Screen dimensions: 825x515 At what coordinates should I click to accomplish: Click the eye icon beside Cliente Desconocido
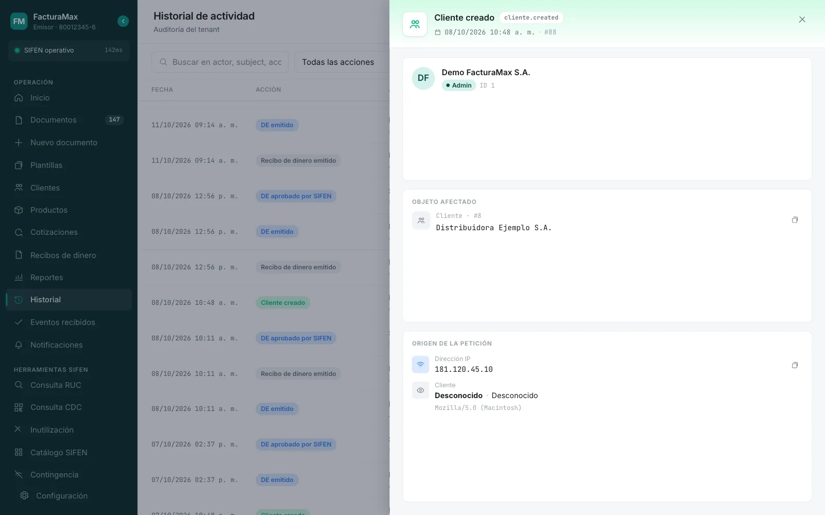click(421, 390)
